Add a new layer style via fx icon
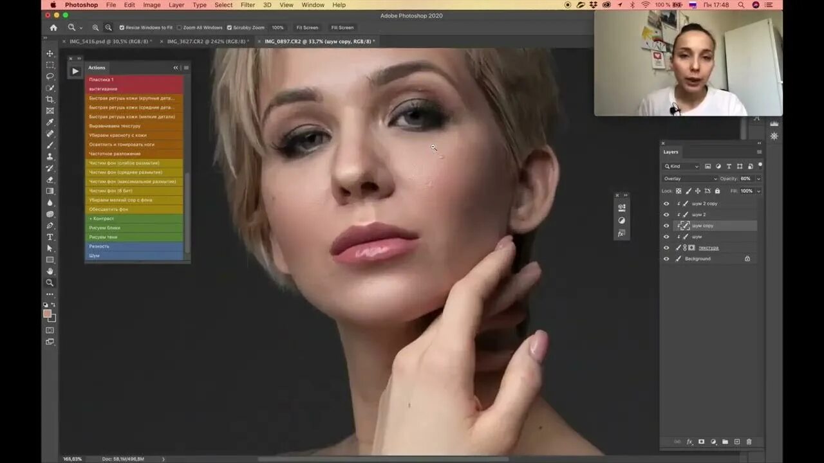The image size is (824, 463). pos(689,442)
